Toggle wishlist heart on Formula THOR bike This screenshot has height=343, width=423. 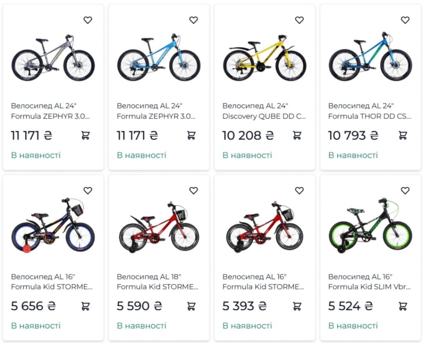click(405, 20)
